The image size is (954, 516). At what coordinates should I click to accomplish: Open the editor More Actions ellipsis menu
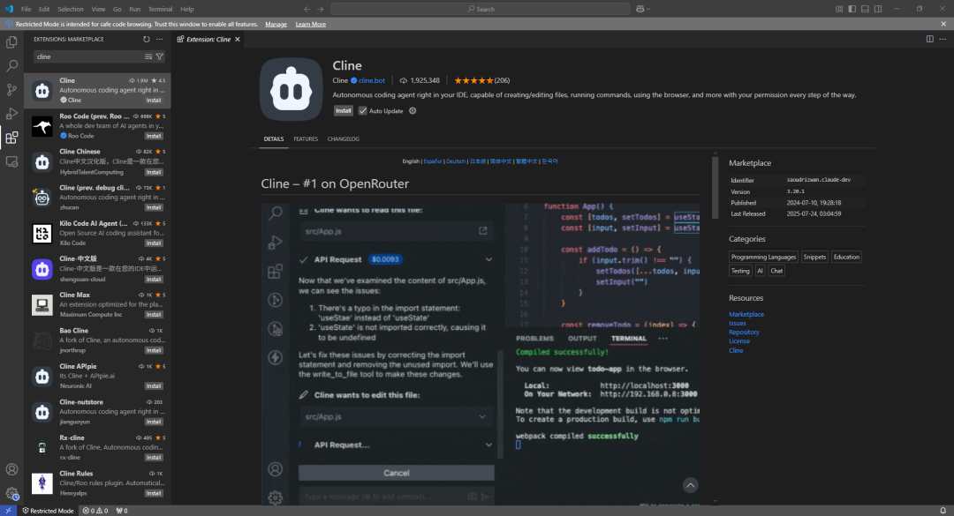click(x=943, y=38)
